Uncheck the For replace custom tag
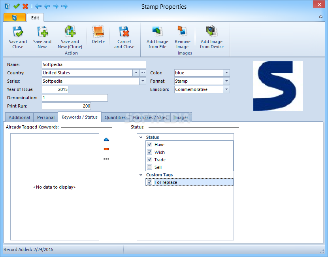Screen dimensions: 328x257 tap(149, 182)
